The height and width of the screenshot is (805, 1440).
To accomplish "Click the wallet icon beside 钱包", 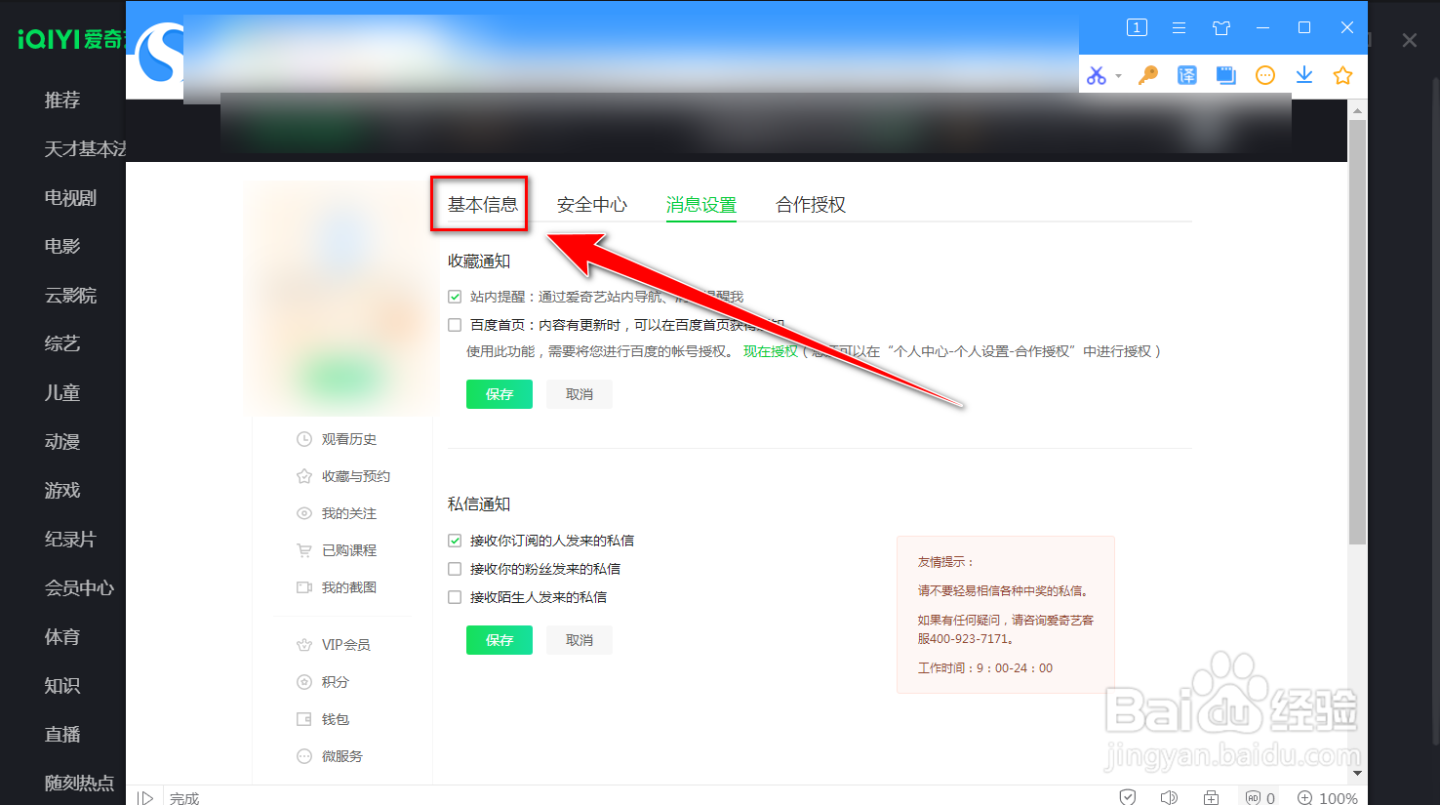I will tap(304, 719).
